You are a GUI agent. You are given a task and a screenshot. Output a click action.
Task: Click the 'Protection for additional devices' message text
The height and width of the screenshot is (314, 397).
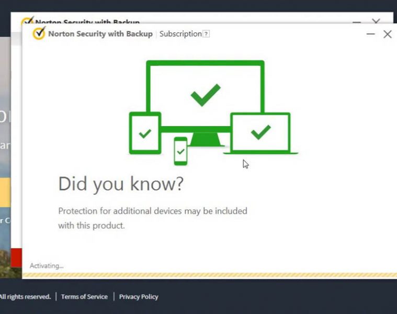[153, 218]
